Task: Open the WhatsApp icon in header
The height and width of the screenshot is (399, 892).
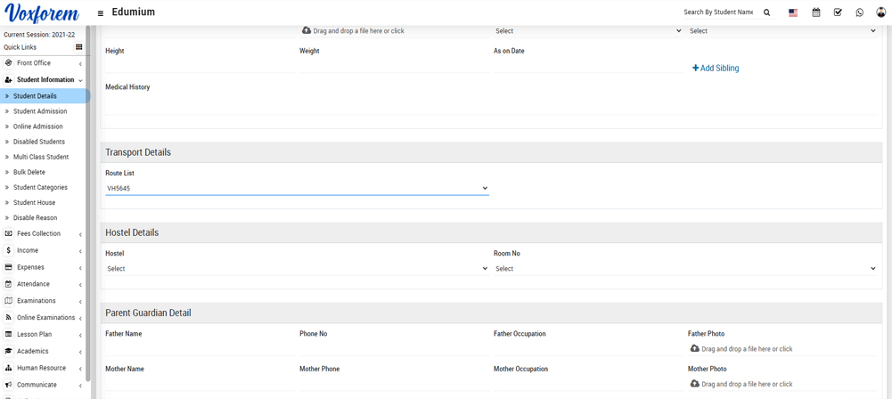Action: pos(860,12)
